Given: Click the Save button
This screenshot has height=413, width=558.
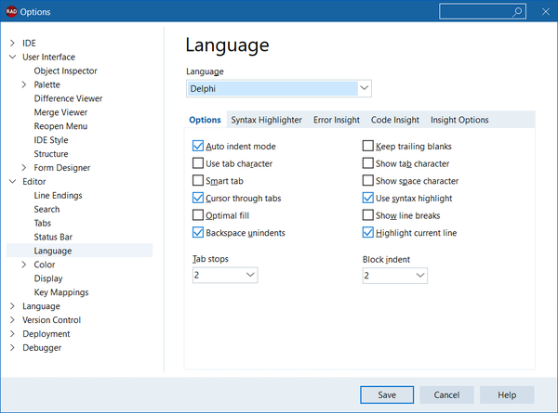Looking at the screenshot, I should (x=387, y=394).
